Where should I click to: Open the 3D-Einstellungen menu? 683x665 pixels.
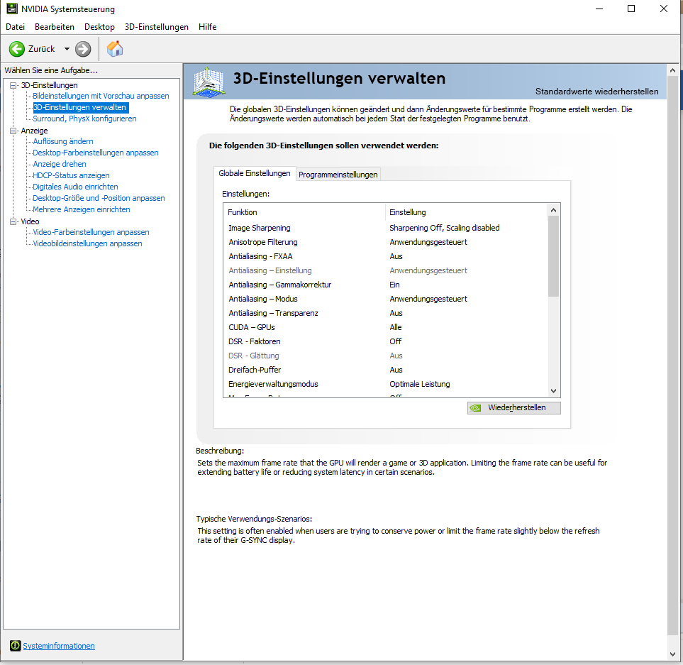point(156,27)
